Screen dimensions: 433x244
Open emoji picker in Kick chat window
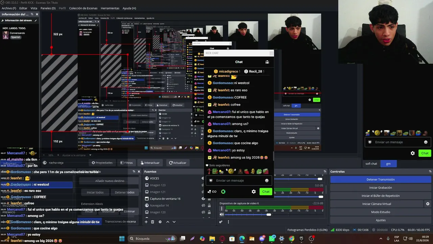tap(267, 181)
